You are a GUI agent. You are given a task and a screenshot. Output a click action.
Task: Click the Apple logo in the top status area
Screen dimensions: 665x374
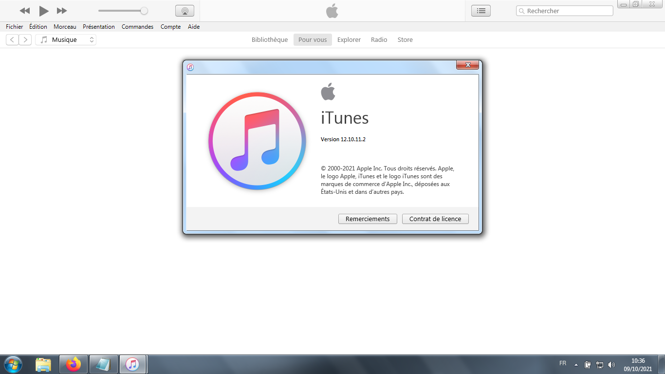point(332,11)
